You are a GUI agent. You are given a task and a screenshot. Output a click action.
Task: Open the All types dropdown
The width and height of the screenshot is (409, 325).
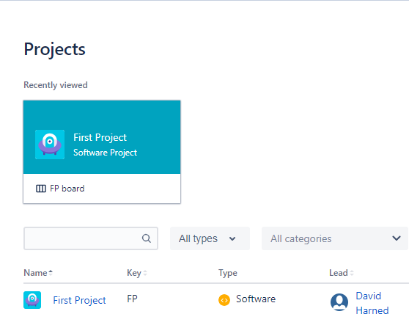pyautogui.click(x=210, y=238)
